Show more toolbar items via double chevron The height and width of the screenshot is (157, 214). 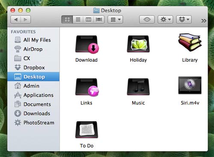tap(204, 21)
